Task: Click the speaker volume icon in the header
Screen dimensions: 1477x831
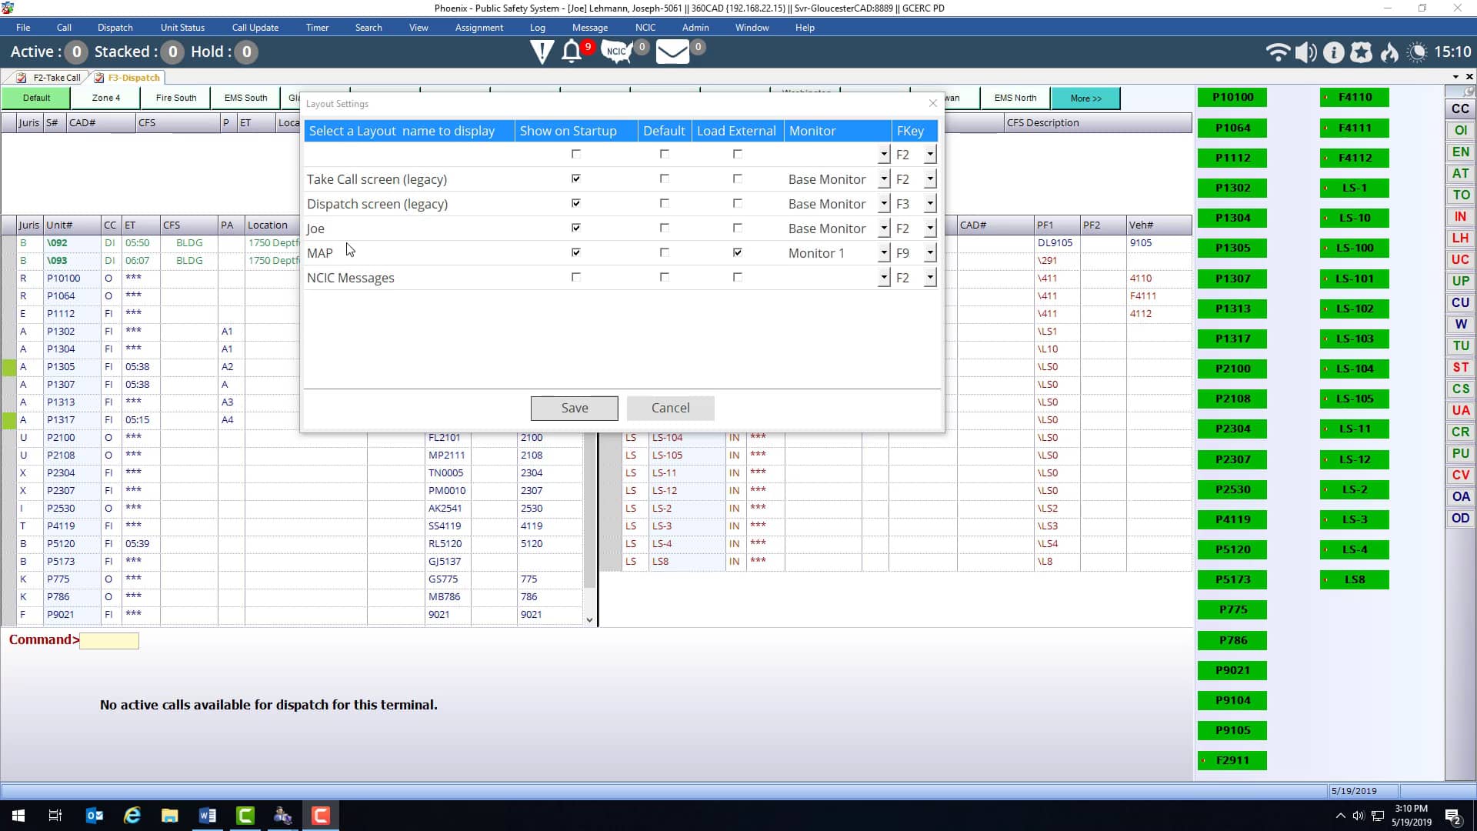Action: tap(1305, 52)
